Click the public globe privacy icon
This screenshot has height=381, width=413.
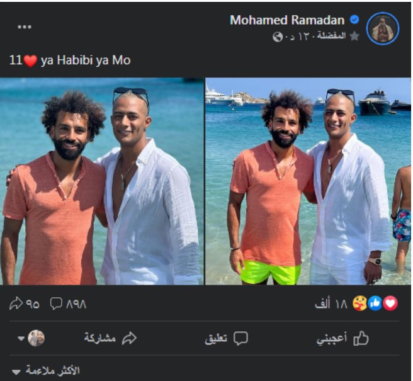[278, 37]
